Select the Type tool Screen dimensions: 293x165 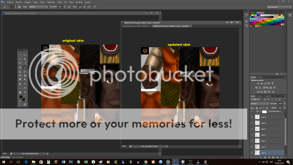(25, 84)
